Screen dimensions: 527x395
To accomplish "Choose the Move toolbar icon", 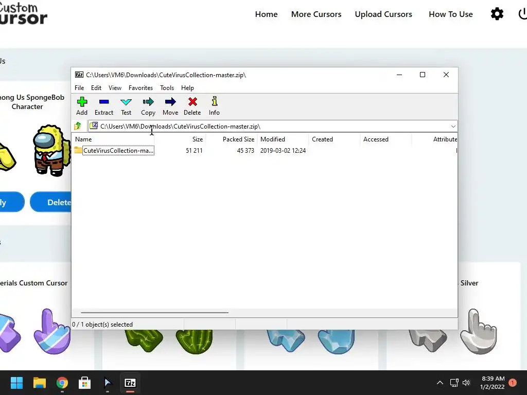I will [170, 102].
